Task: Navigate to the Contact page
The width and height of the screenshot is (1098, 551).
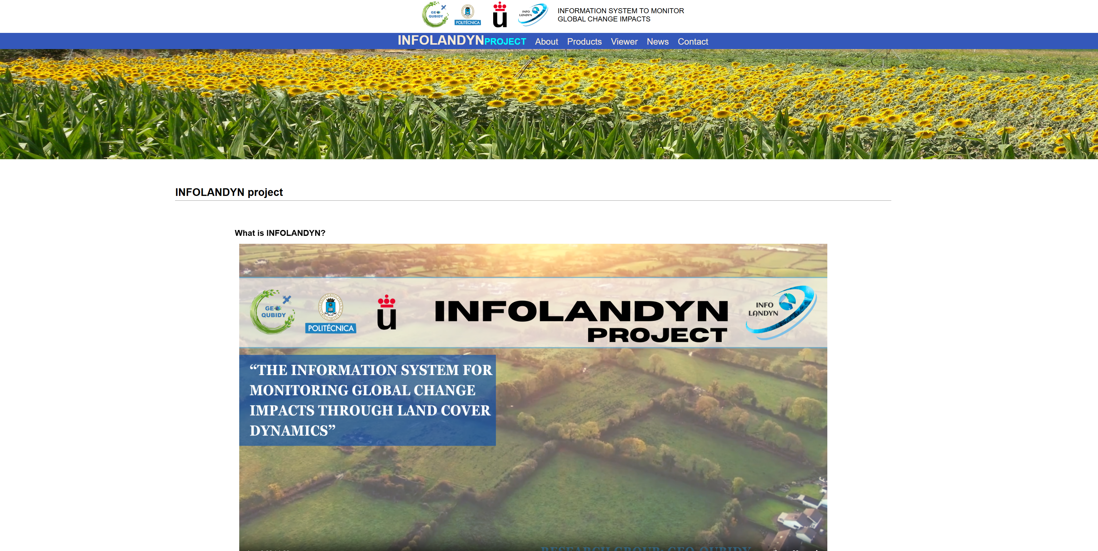Action: point(693,42)
